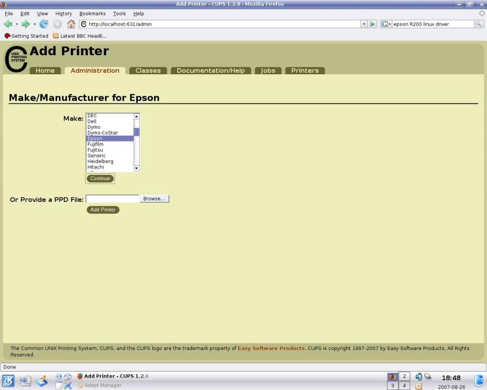Select Epson in the Make list
The height and width of the screenshot is (390, 487).
[x=110, y=139]
